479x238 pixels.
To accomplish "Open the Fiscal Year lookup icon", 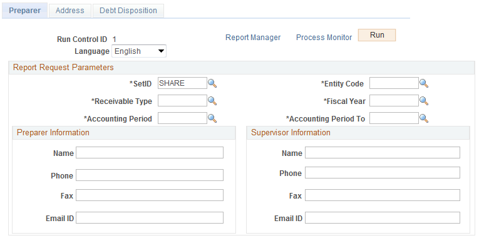I will coord(424,101).
